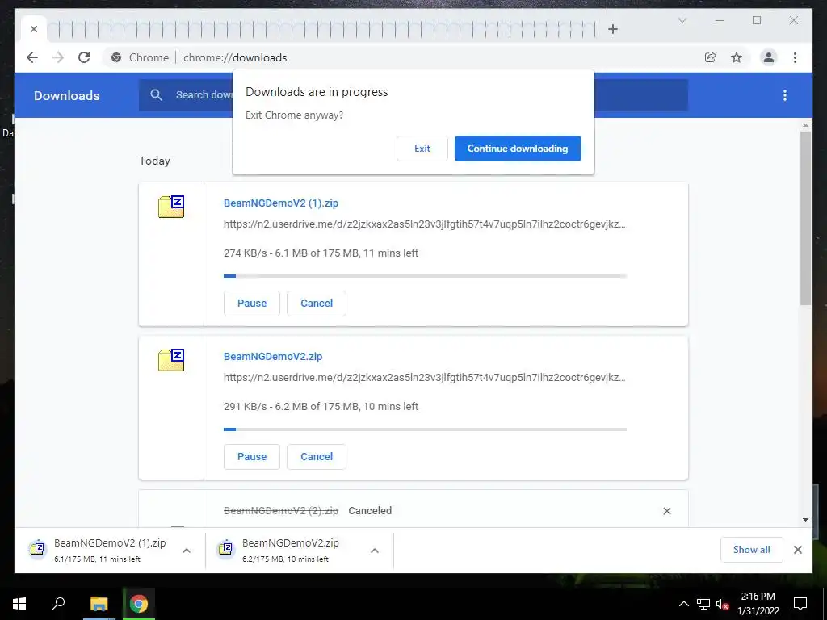The height and width of the screenshot is (620, 827).
Task: Click the muted volume tray icon
Action: click(x=722, y=604)
